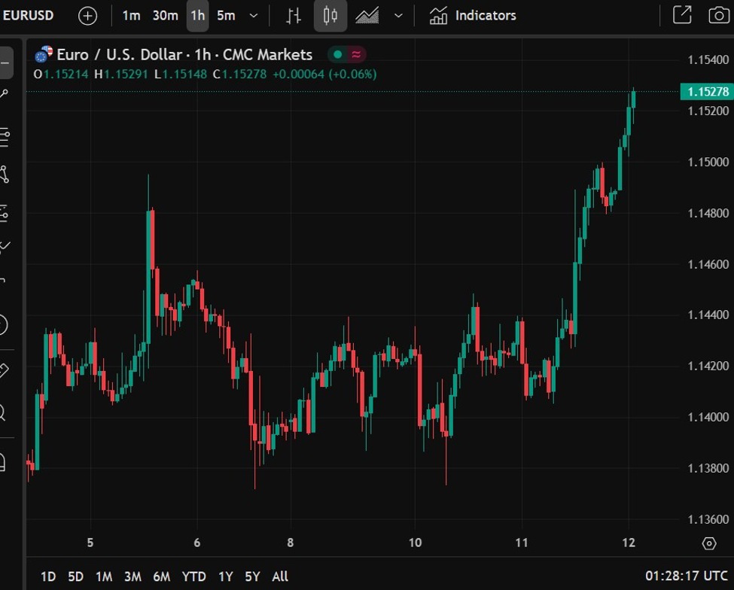Select the ruler measure tool in sidebar

[2, 370]
